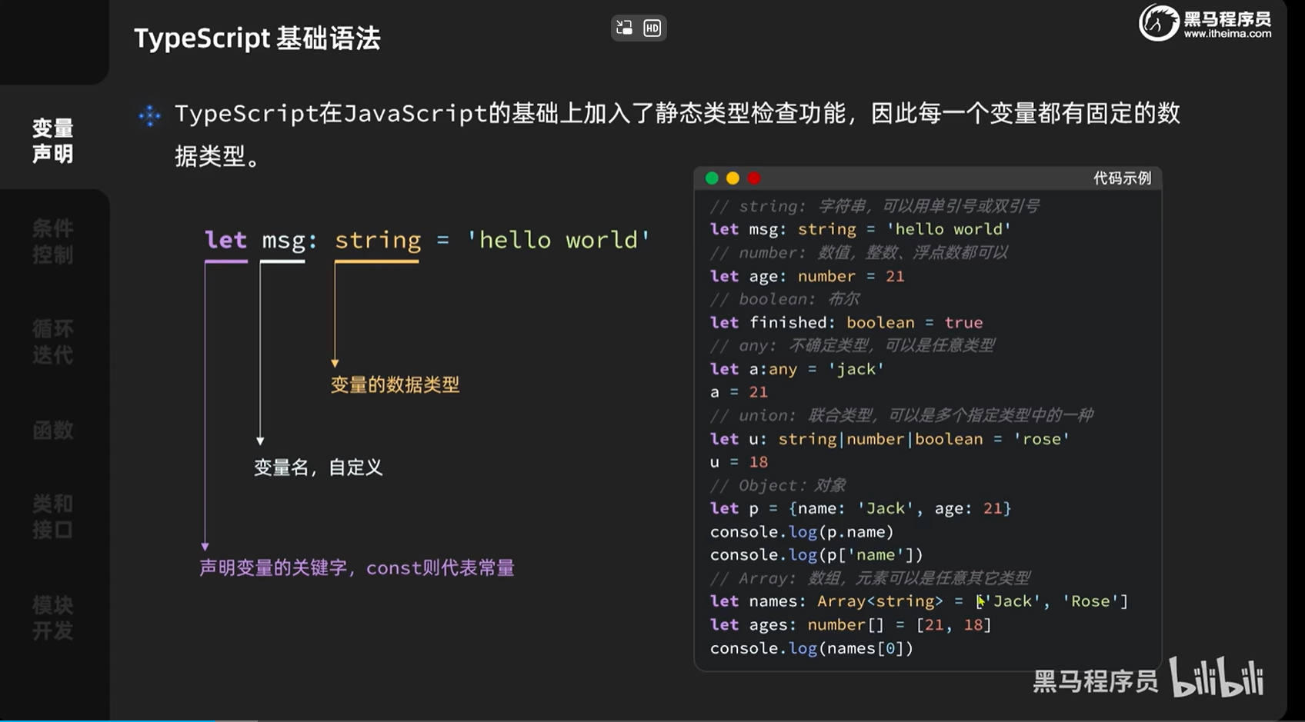Screen dimensions: 1305x722
Task: Select the 变量声明 sidebar tab
Action: tap(53, 141)
